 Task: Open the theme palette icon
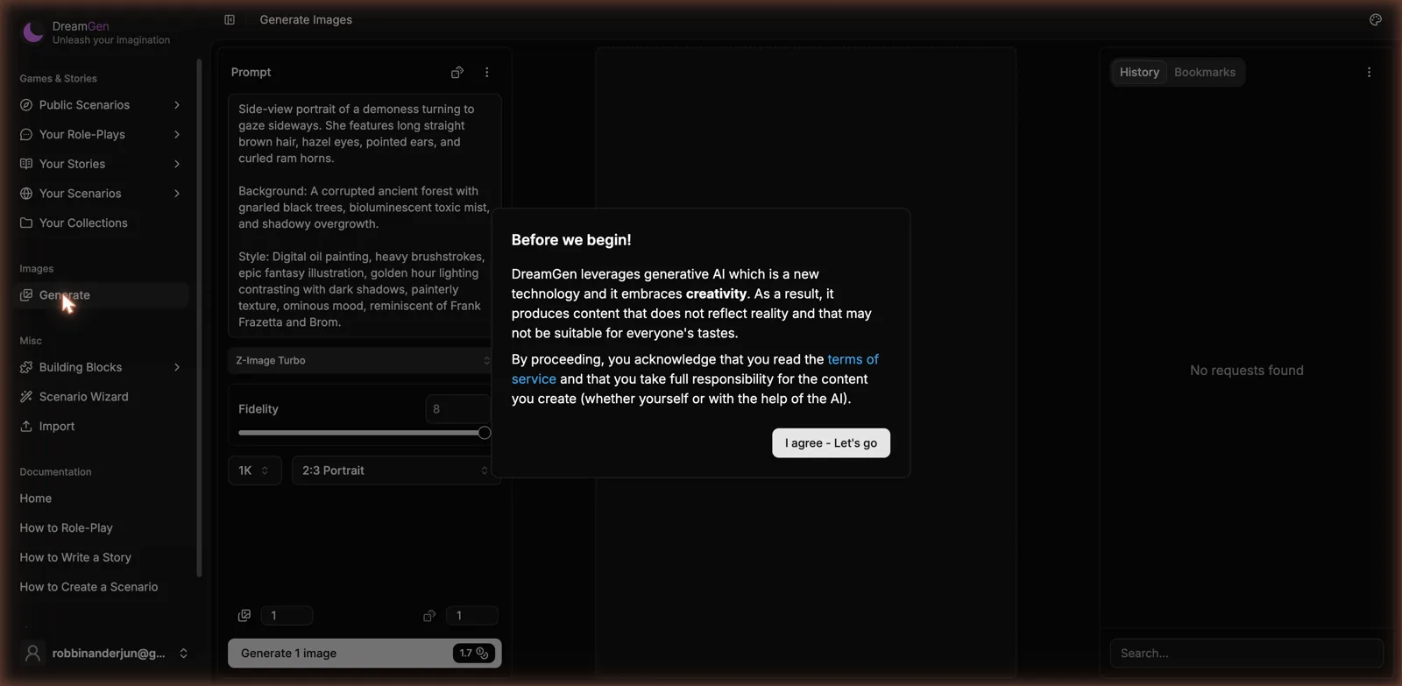pos(1376,19)
